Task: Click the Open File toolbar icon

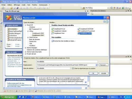Action: [x=11, y=8]
